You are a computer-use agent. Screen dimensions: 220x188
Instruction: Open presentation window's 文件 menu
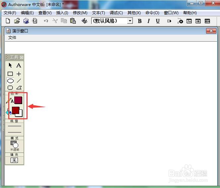click(x=12, y=38)
